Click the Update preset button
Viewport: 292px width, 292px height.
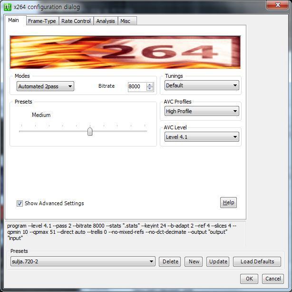pos(218,261)
